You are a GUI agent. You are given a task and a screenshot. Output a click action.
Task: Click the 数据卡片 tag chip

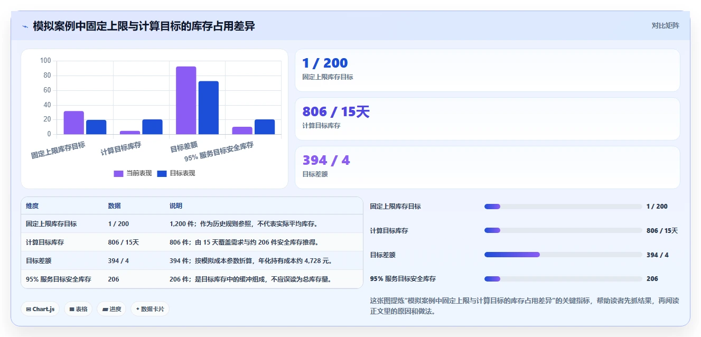150,309
